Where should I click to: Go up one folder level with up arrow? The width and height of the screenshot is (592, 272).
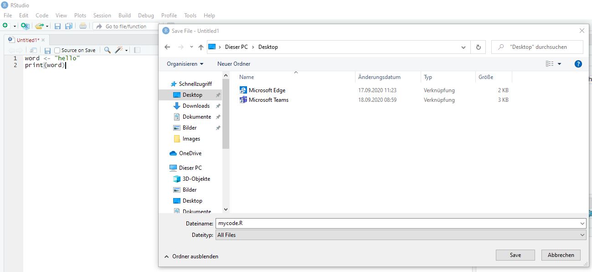[x=201, y=47]
